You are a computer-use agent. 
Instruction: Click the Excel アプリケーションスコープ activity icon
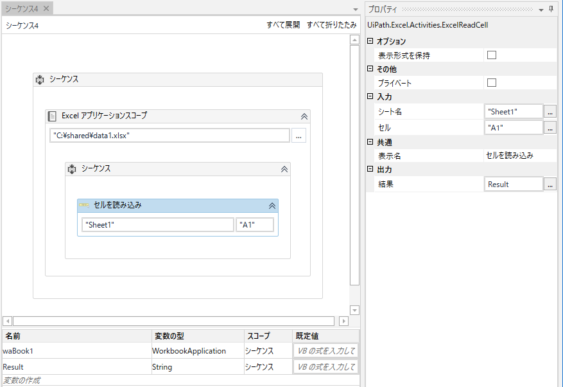(52, 116)
